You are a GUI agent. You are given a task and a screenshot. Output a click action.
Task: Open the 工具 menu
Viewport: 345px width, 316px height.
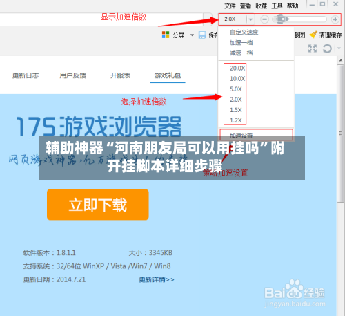point(277,6)
